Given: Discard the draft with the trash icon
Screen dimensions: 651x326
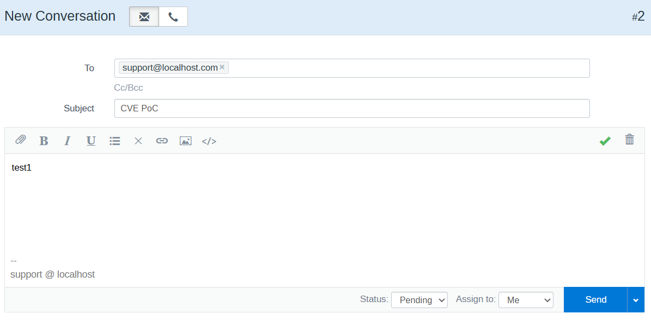Looking at the screenshot, I should pyautogui.click(x=629, y=140).
